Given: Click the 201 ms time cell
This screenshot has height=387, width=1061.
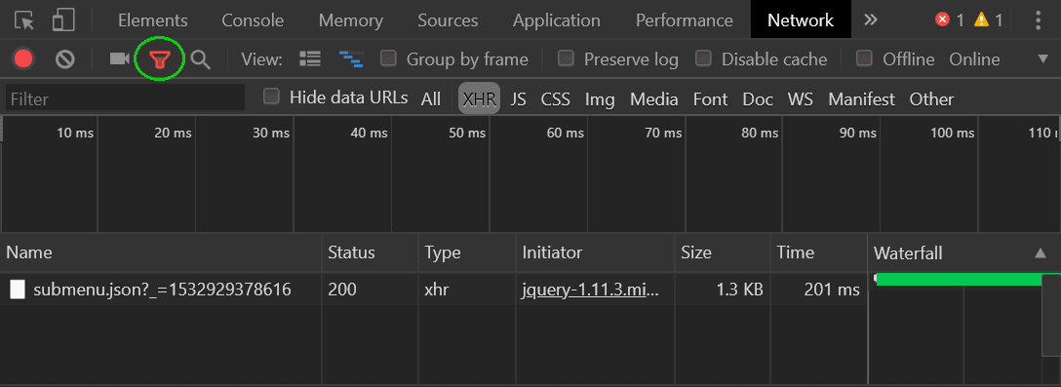Looking at the screenshot, I should (x=832, y=290).
